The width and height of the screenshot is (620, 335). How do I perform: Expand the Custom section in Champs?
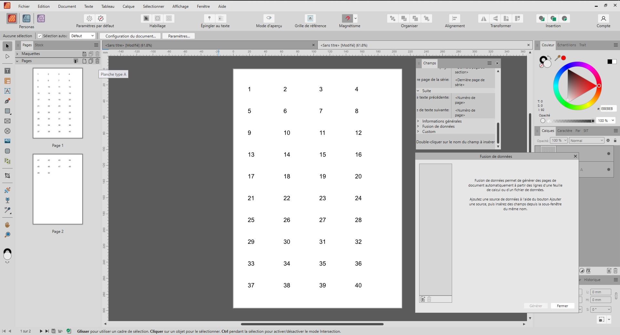418,132
